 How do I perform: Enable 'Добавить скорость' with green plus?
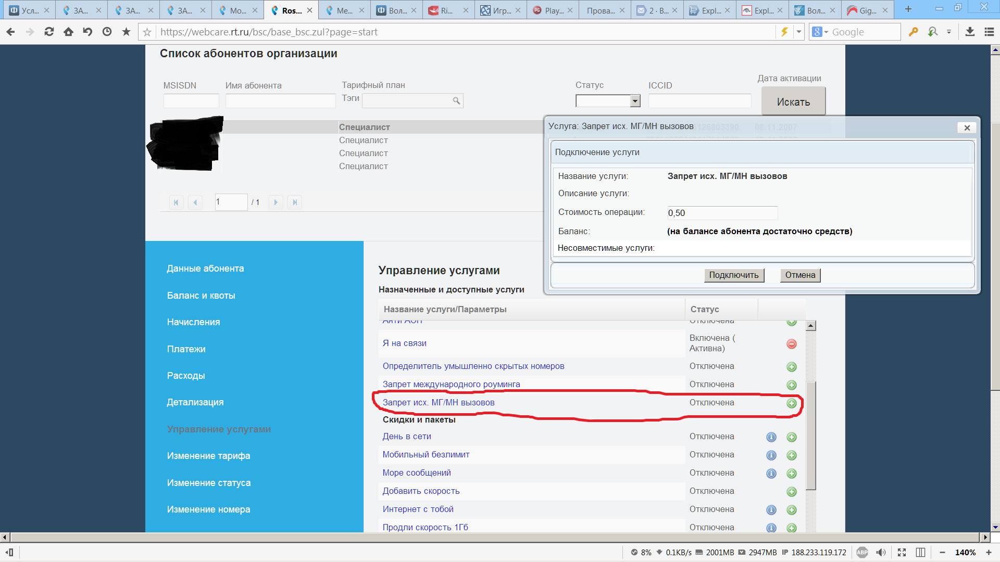791,492
